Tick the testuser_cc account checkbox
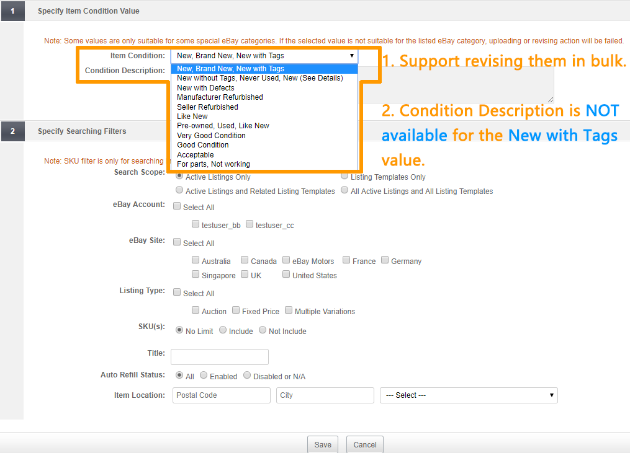The height and width of the screenshot is (453, 630). 250,224
